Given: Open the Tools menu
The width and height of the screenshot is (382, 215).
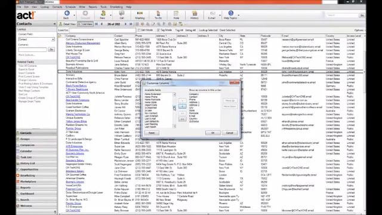Looking at the screenshot, I should [103, 7].
